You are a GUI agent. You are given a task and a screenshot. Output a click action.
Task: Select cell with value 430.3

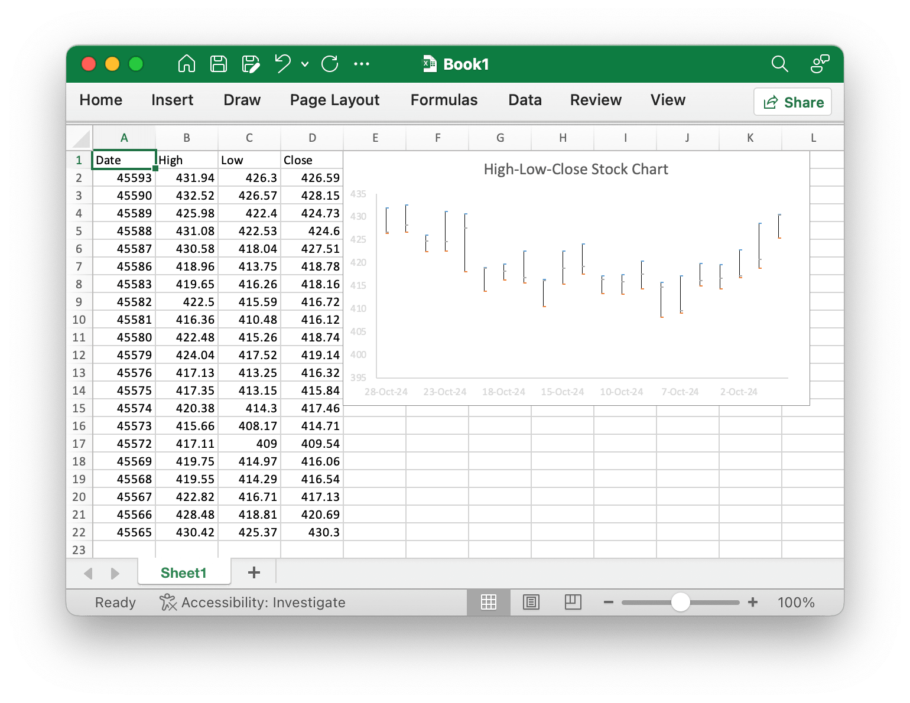click(312, 532)
